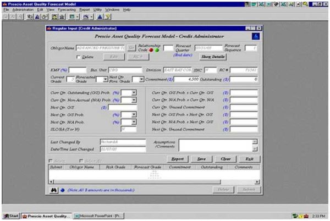Open the File menu
Viewport: 330px width, 221px height.
click(x=6, y=10)
